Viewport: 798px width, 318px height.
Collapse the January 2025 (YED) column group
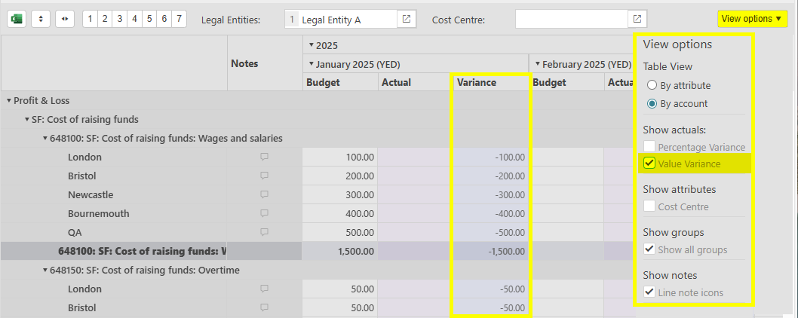point(311,64)
